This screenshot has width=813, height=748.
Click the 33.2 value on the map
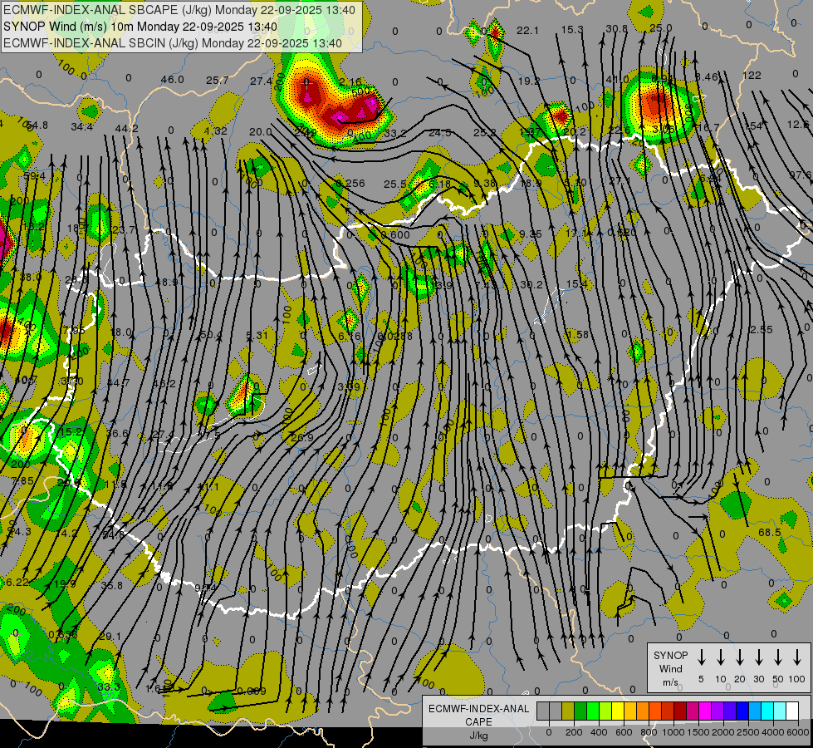coord(395,134)
